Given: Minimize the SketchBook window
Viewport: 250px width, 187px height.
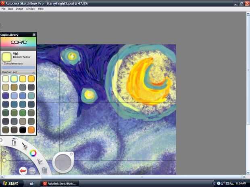Looking at the screenshot, I should click(x=236, y=3).
